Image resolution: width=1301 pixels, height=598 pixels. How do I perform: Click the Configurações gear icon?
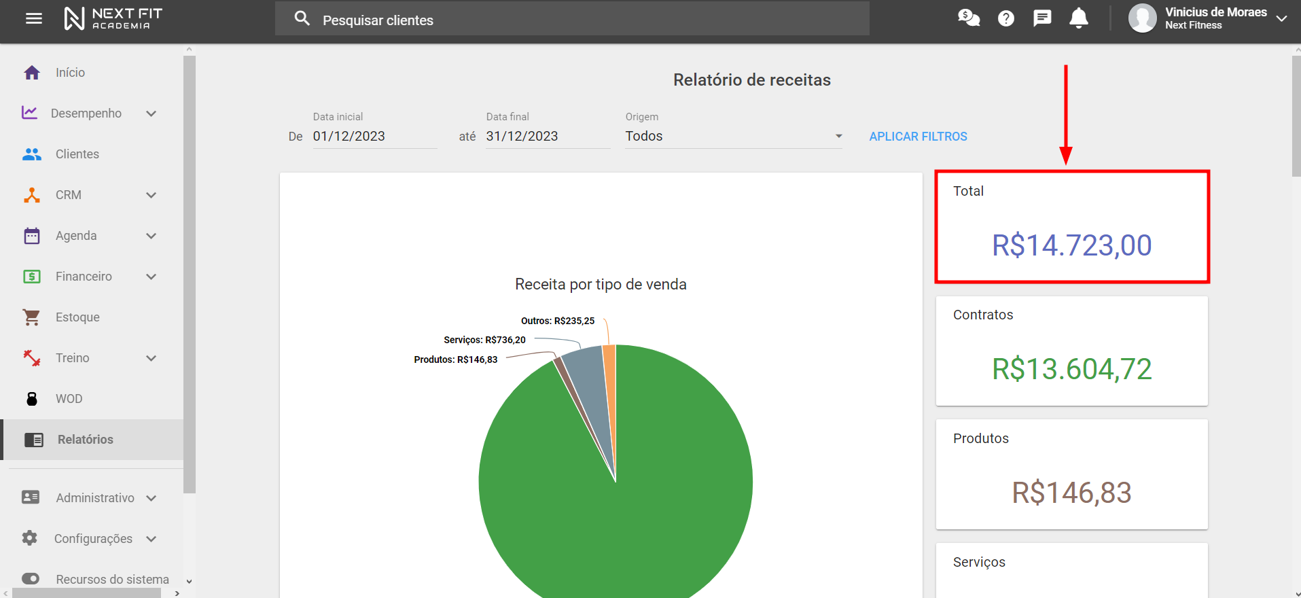pos(30,538)
